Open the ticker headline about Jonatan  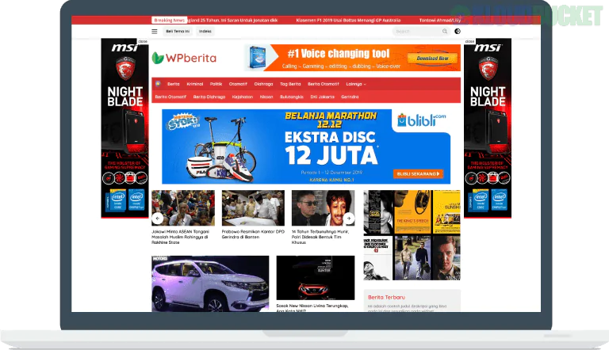[x=232, y=20]
